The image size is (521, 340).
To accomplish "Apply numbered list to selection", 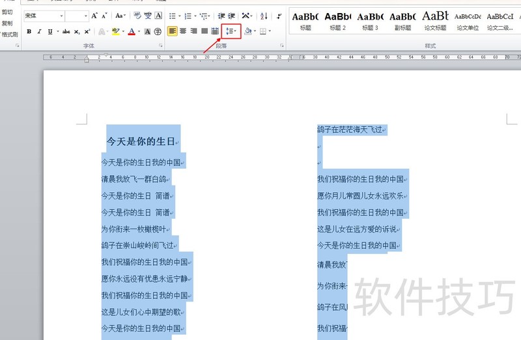I will 188,16.
